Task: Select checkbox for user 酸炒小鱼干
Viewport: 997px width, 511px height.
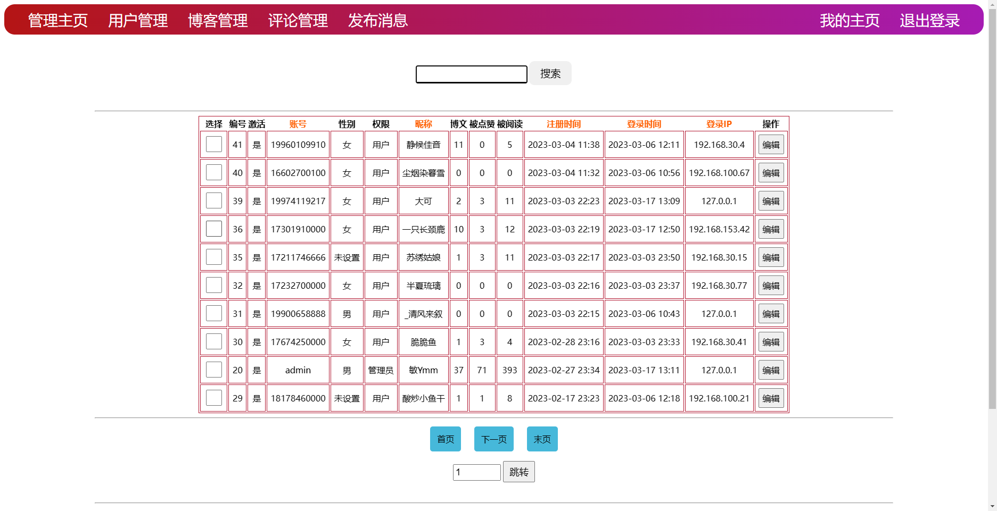Action: [214, 398]
